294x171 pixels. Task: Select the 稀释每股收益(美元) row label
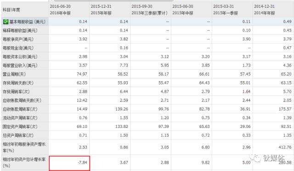pos(20,31)
